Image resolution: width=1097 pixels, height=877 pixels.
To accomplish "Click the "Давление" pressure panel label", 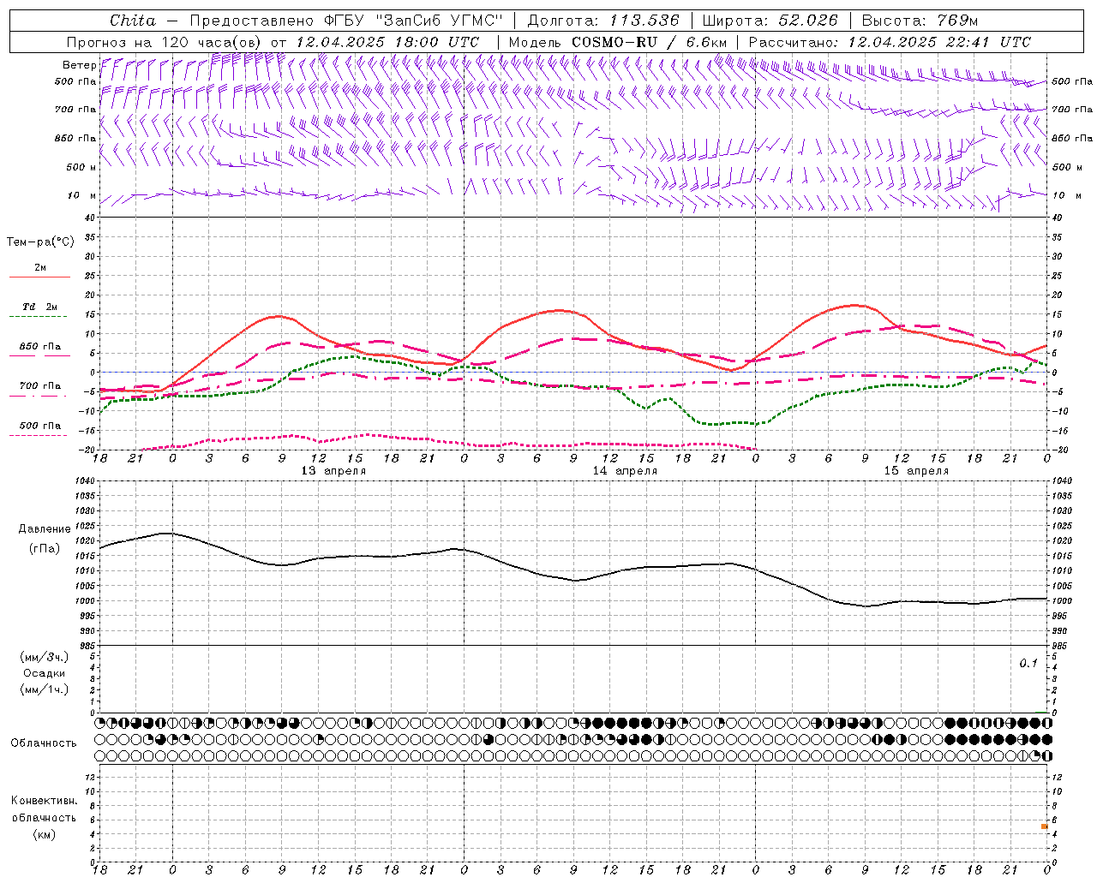I will (x=45, y=529).
